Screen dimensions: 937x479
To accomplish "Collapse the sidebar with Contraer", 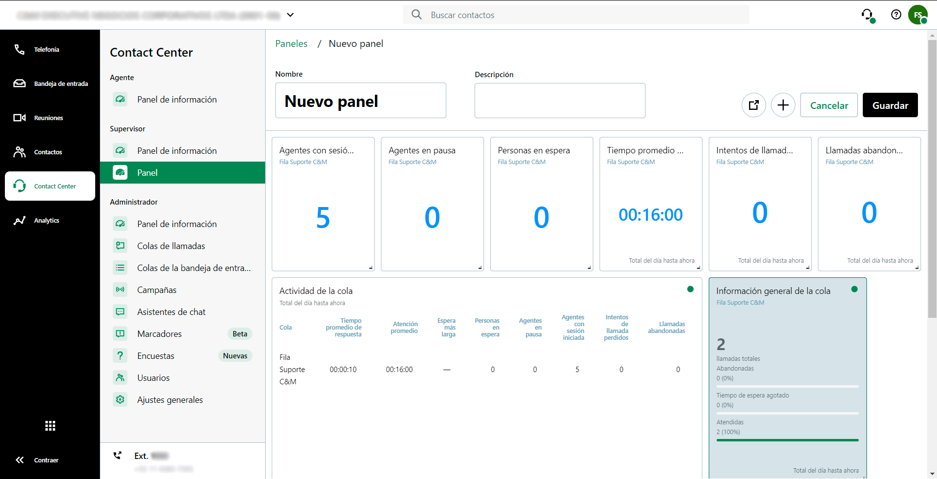I will 46,460.
